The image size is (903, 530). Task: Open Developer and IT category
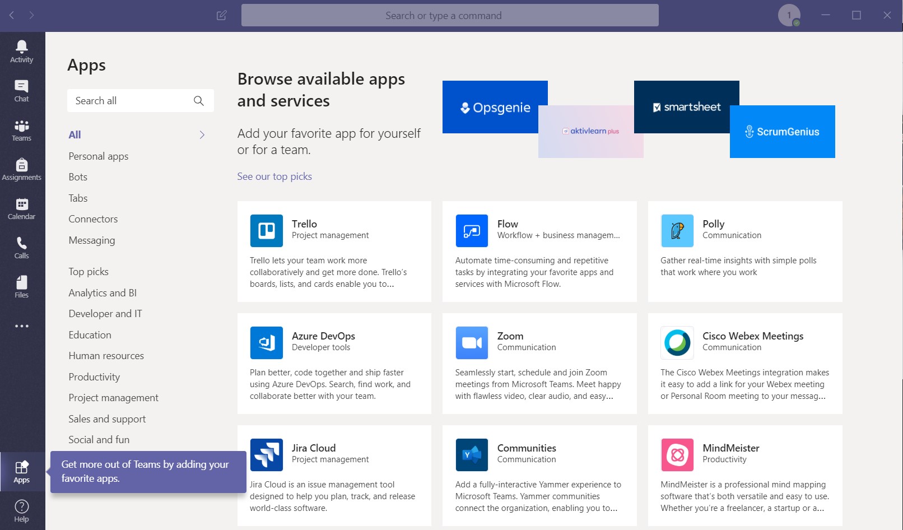click(105, 314)
